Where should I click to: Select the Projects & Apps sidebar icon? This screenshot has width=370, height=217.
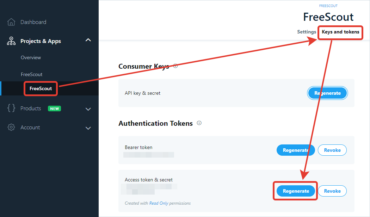pyautogui.click(x=11, y=41)
